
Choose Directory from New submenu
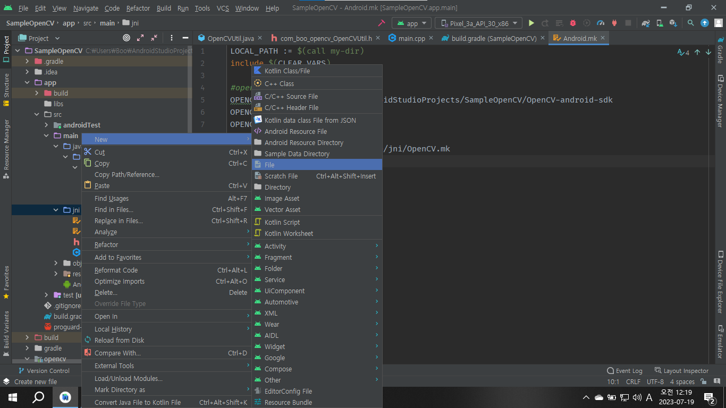click(317, 187)
